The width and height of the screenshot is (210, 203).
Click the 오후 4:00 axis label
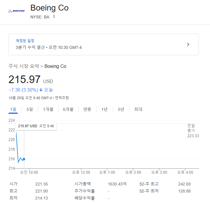[185, 172]
